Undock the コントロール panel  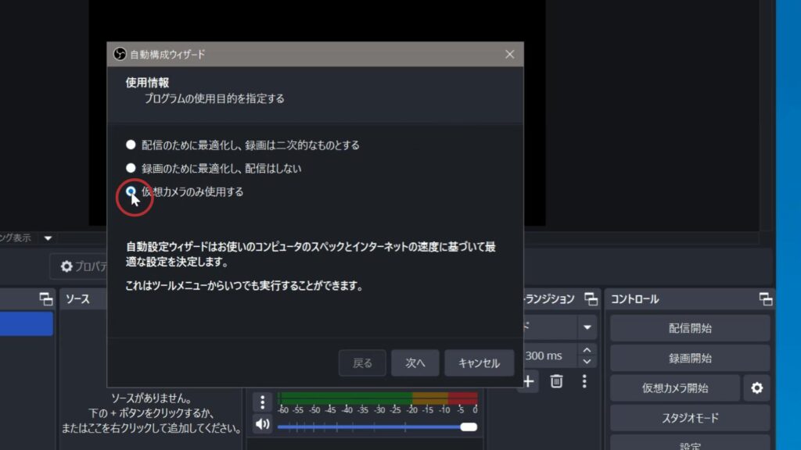[766, 299]
